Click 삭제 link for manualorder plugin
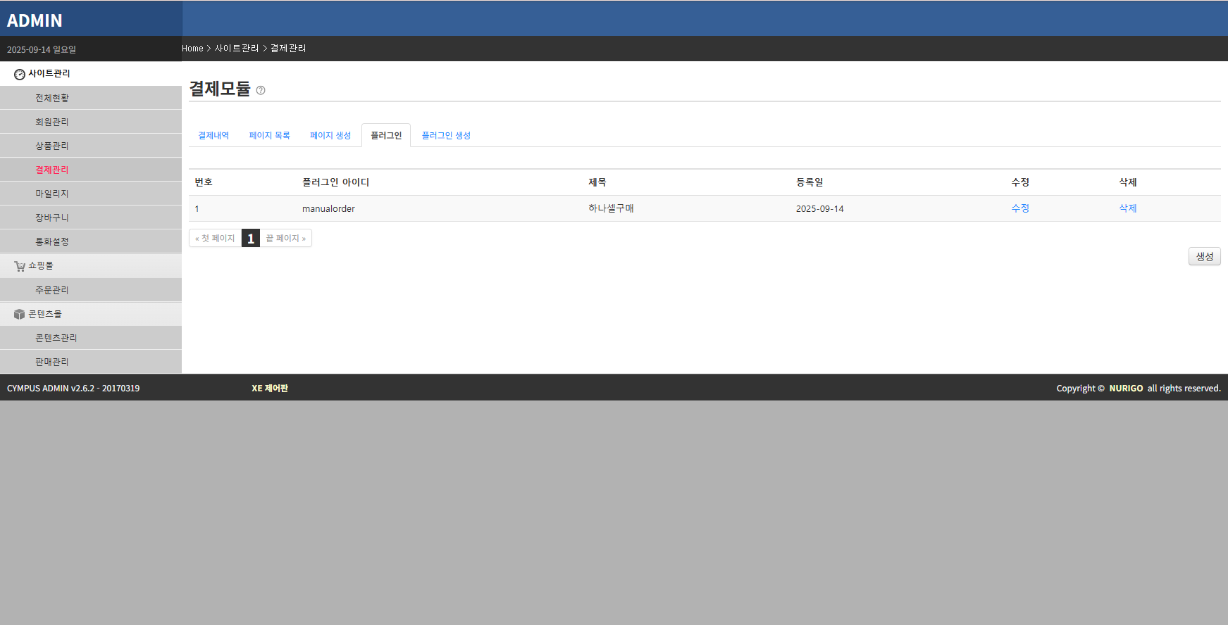 click(1127, 208)
